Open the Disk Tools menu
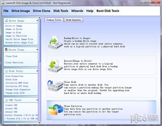The image size is (162, 126). point(61,11)
